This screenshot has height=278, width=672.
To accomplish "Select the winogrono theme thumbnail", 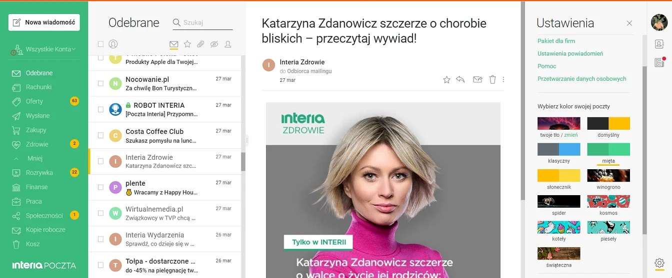I will [x=608, y=175].
